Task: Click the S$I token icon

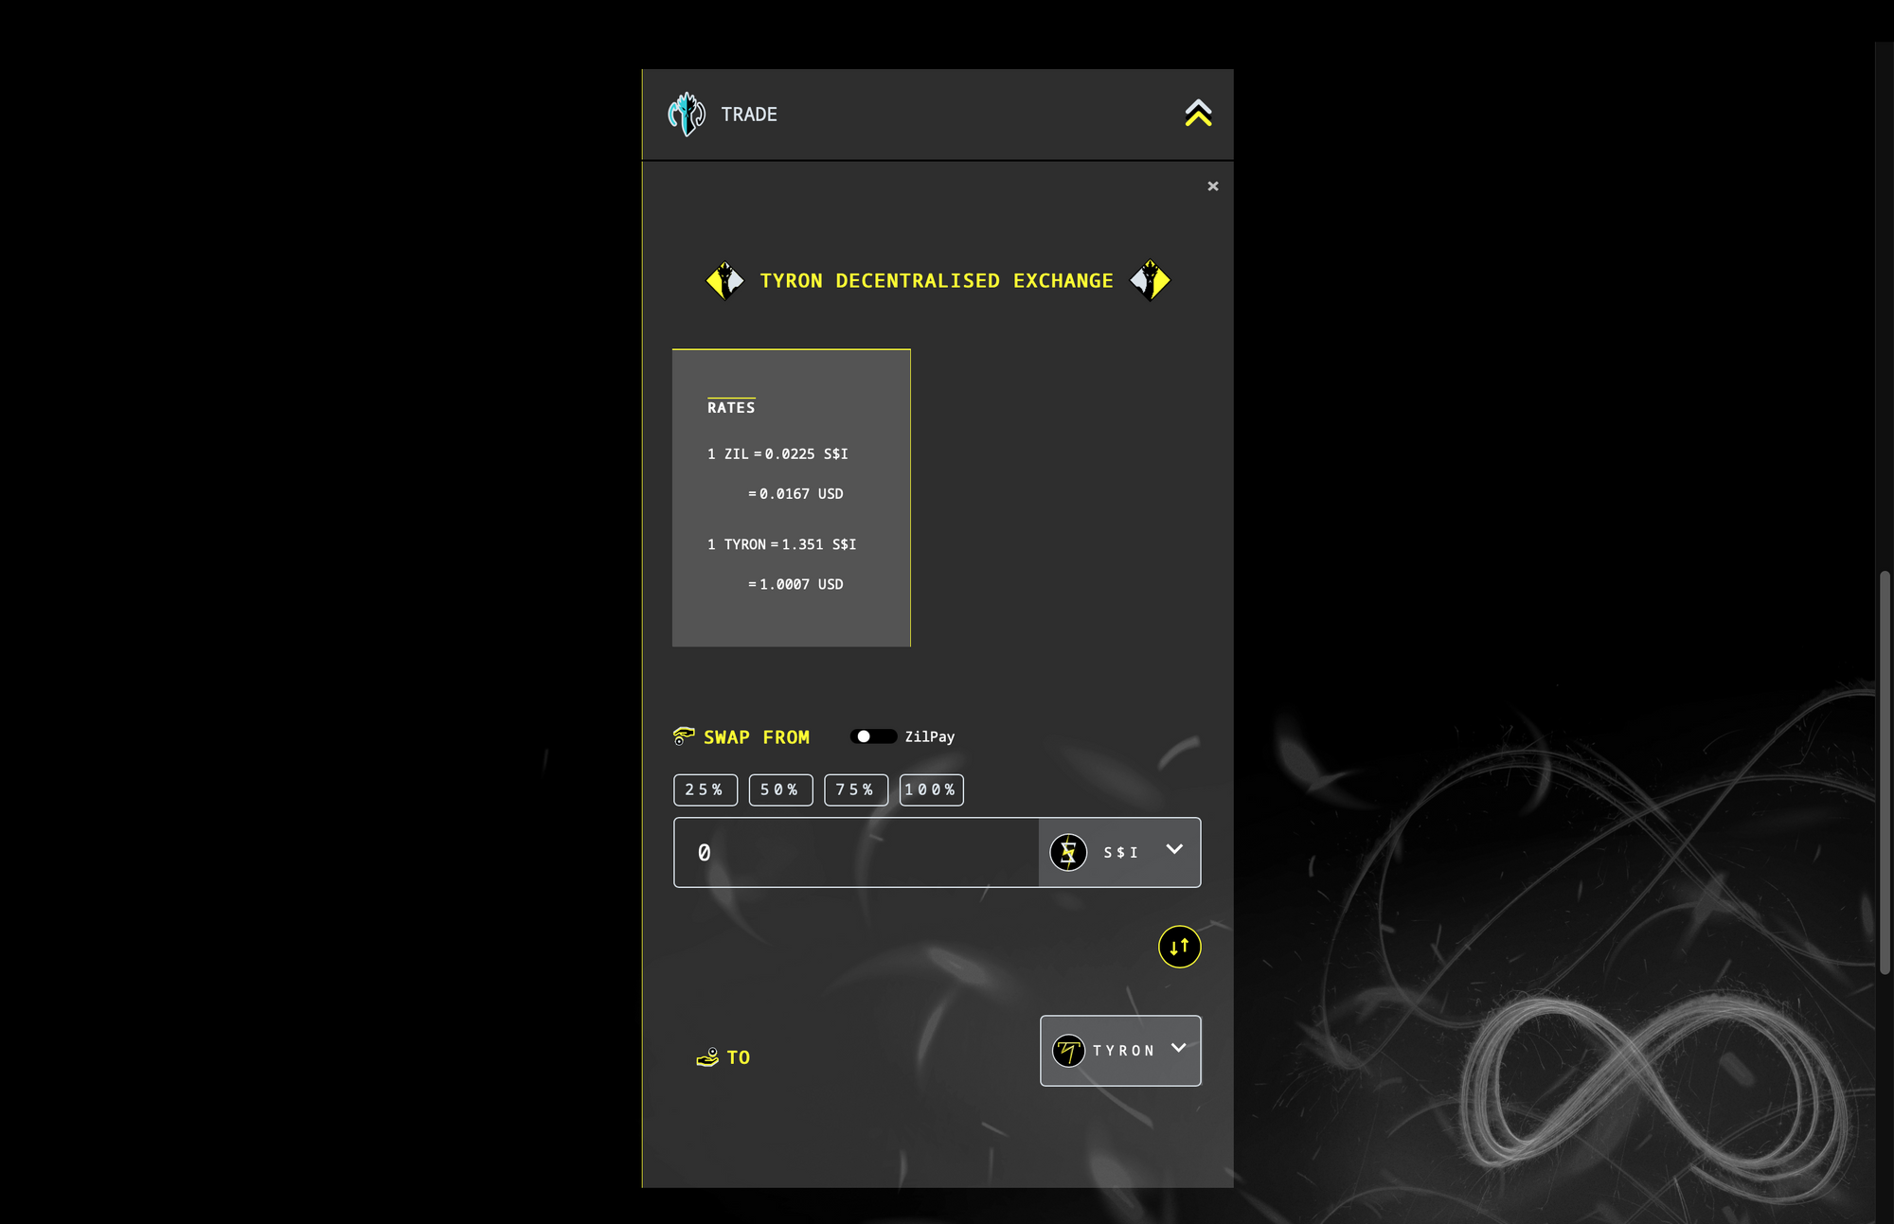Action: [x=1068, y=853]
